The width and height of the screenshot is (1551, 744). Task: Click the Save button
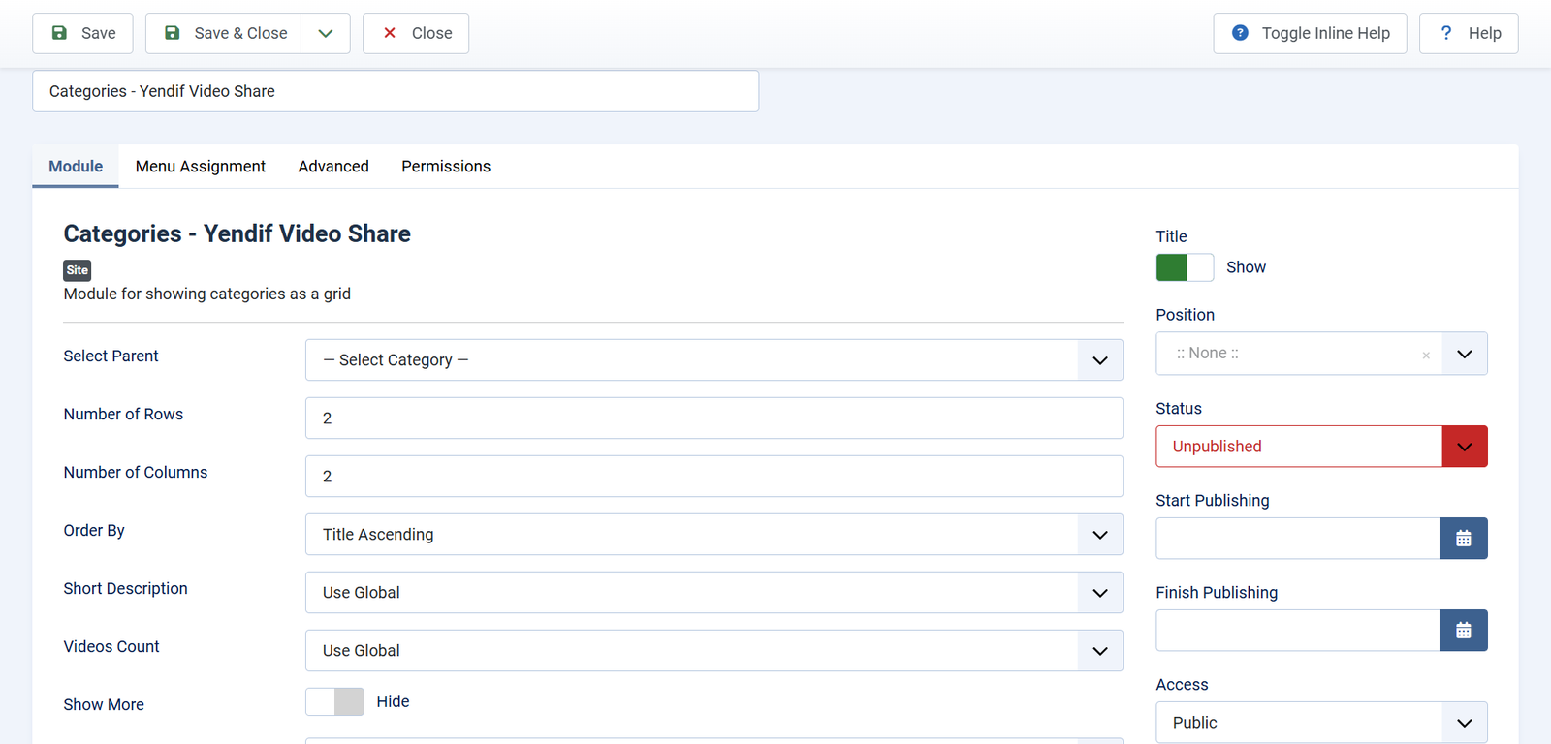coord(82,33)
